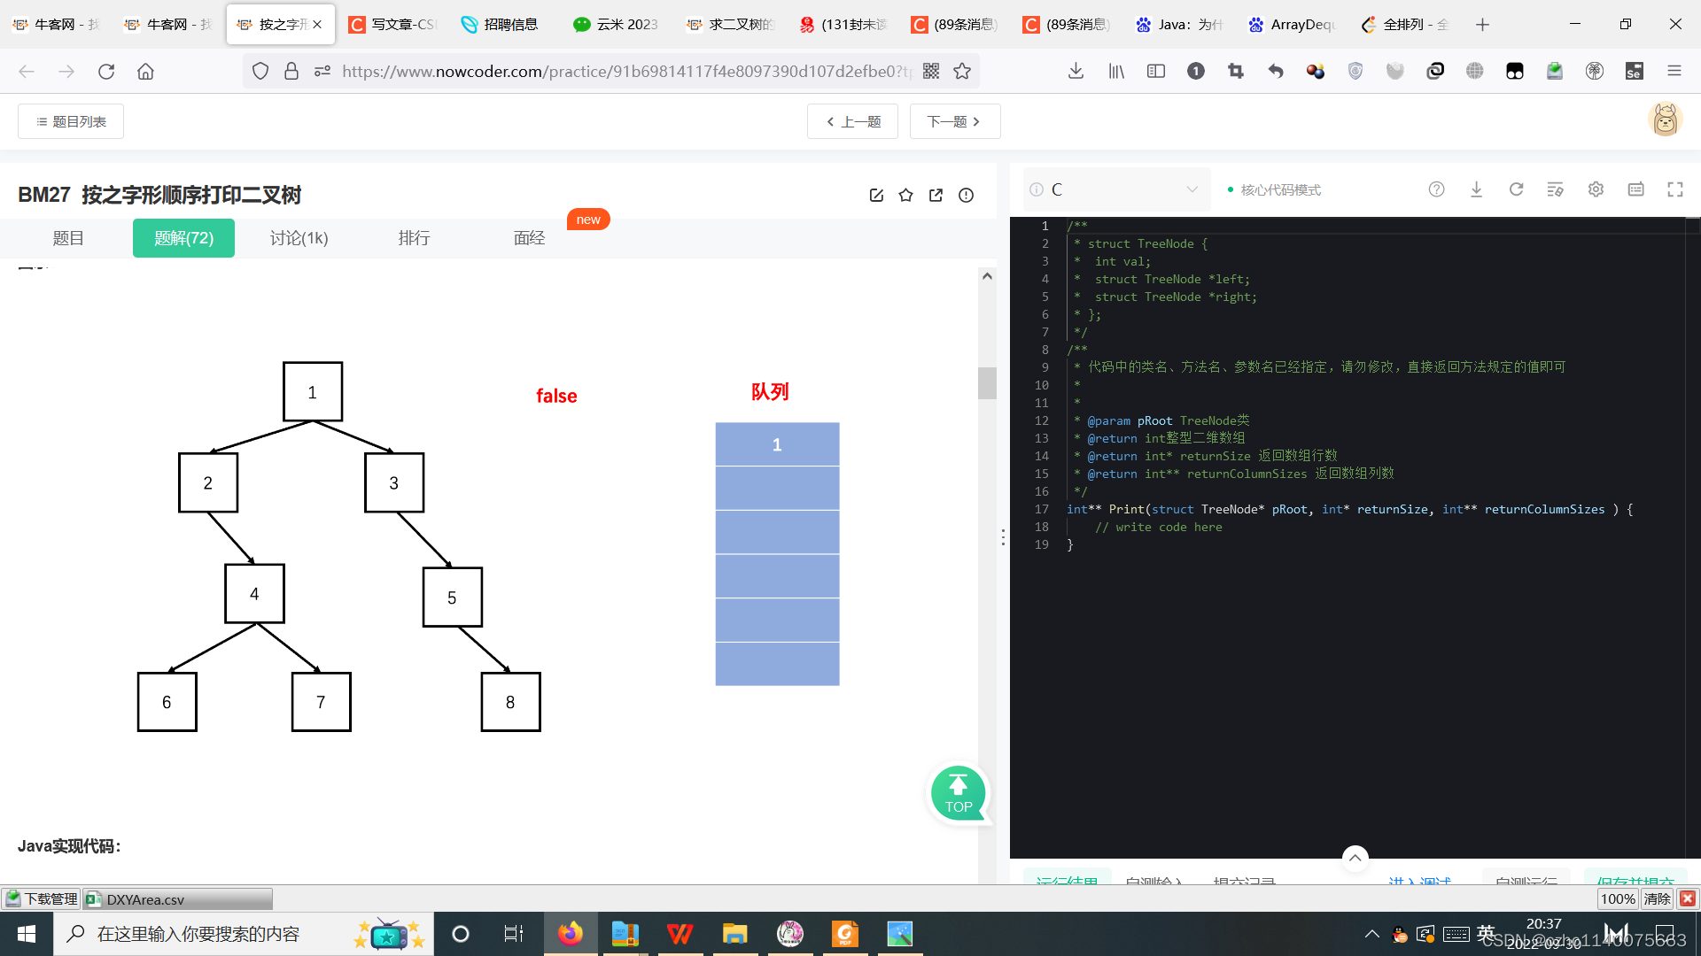The width and height of the screenshot is (1701, 956).
Task: Click the 100% zoom indicator
Action: pos(1618,899)
